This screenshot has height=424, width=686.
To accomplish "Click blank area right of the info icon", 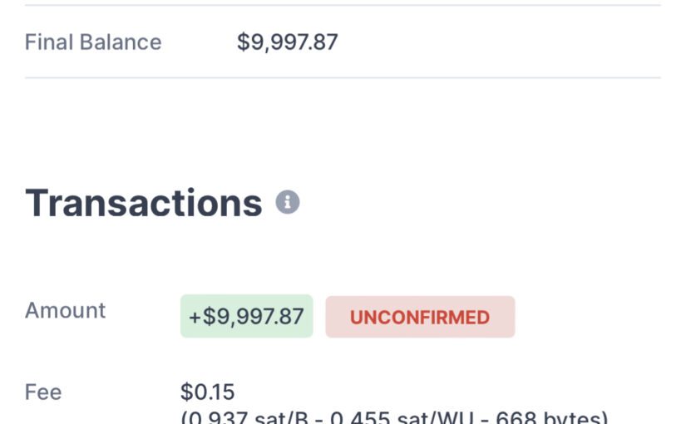I will 482,203.
